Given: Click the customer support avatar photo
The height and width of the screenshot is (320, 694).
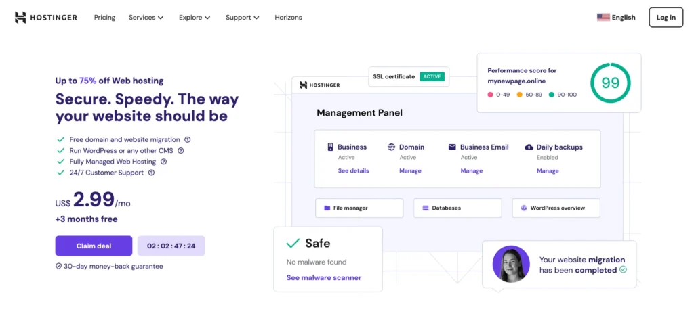Looking at the screenshot, I should 511,264.
